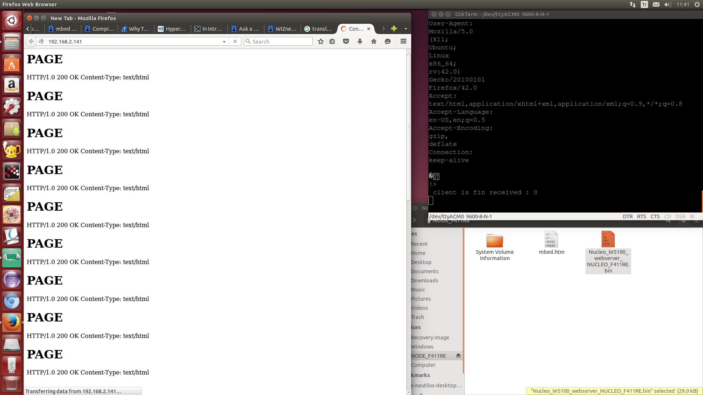Expand the Computer section in file manager
703x395 pixels.
422,365
